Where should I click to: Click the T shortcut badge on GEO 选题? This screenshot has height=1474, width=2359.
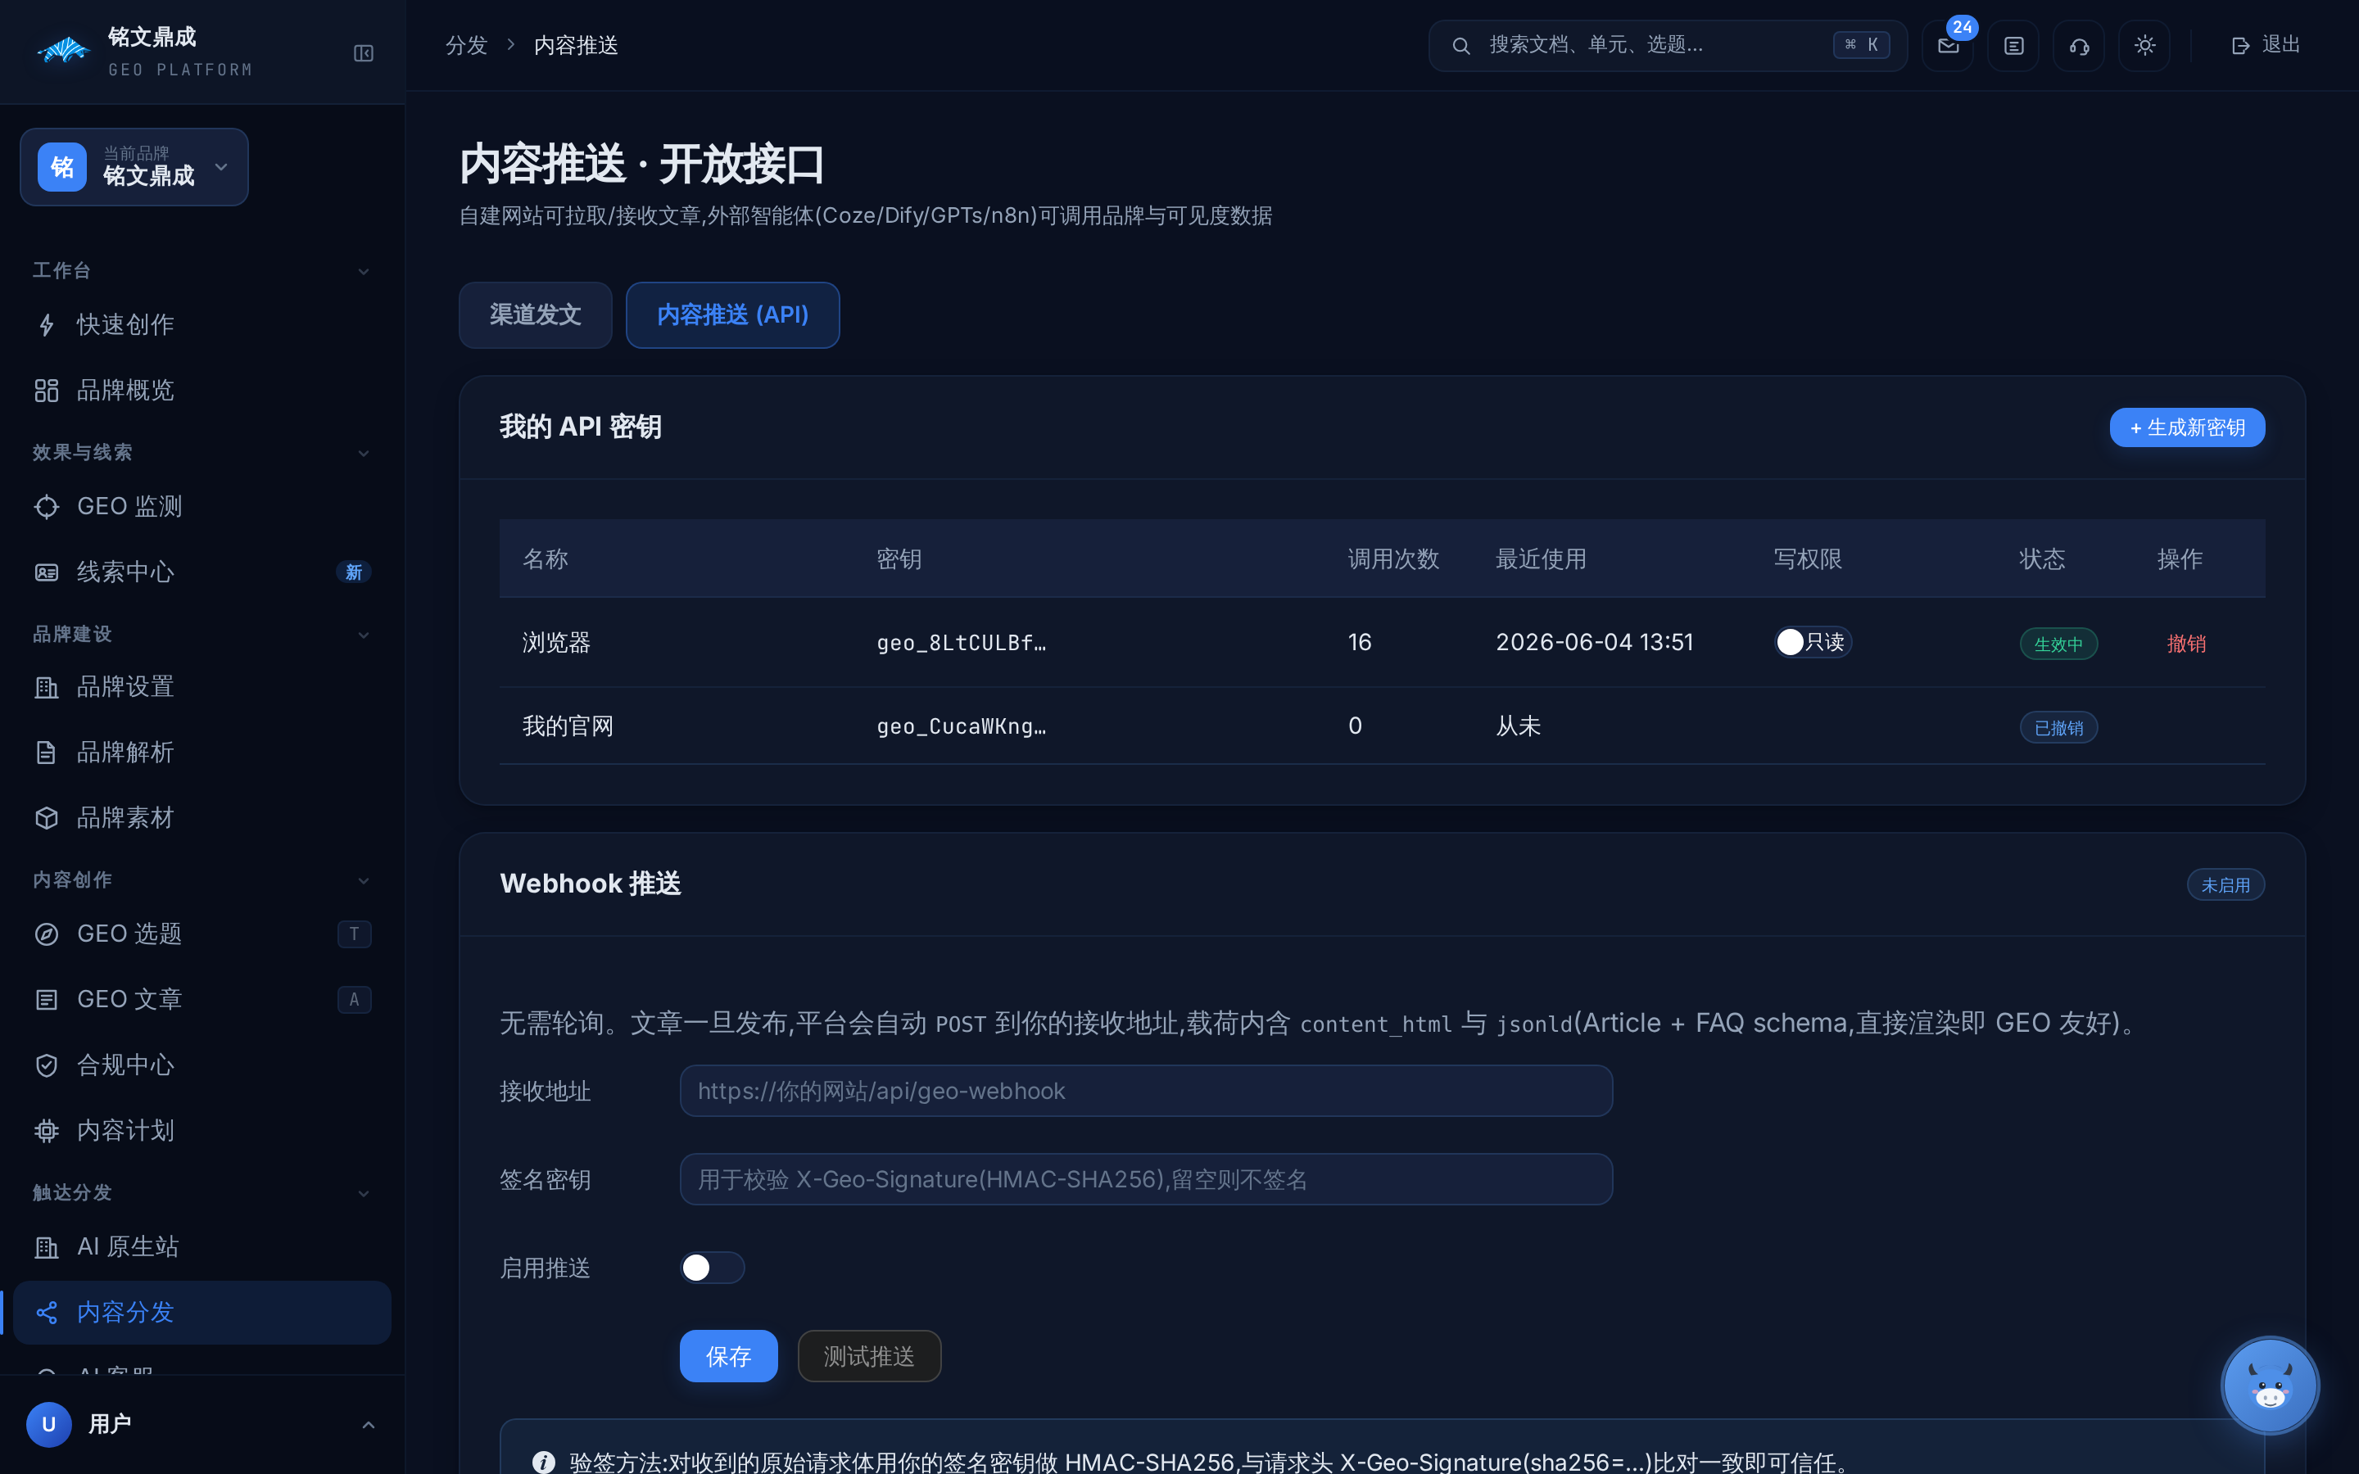[x=354, y=934]
